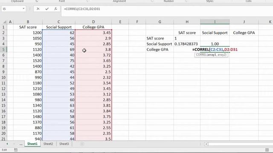This screenshot has width=273, height=153.
Task: Click 'College GPA' matrix heading in column J
Action: (x=244, y=33)
